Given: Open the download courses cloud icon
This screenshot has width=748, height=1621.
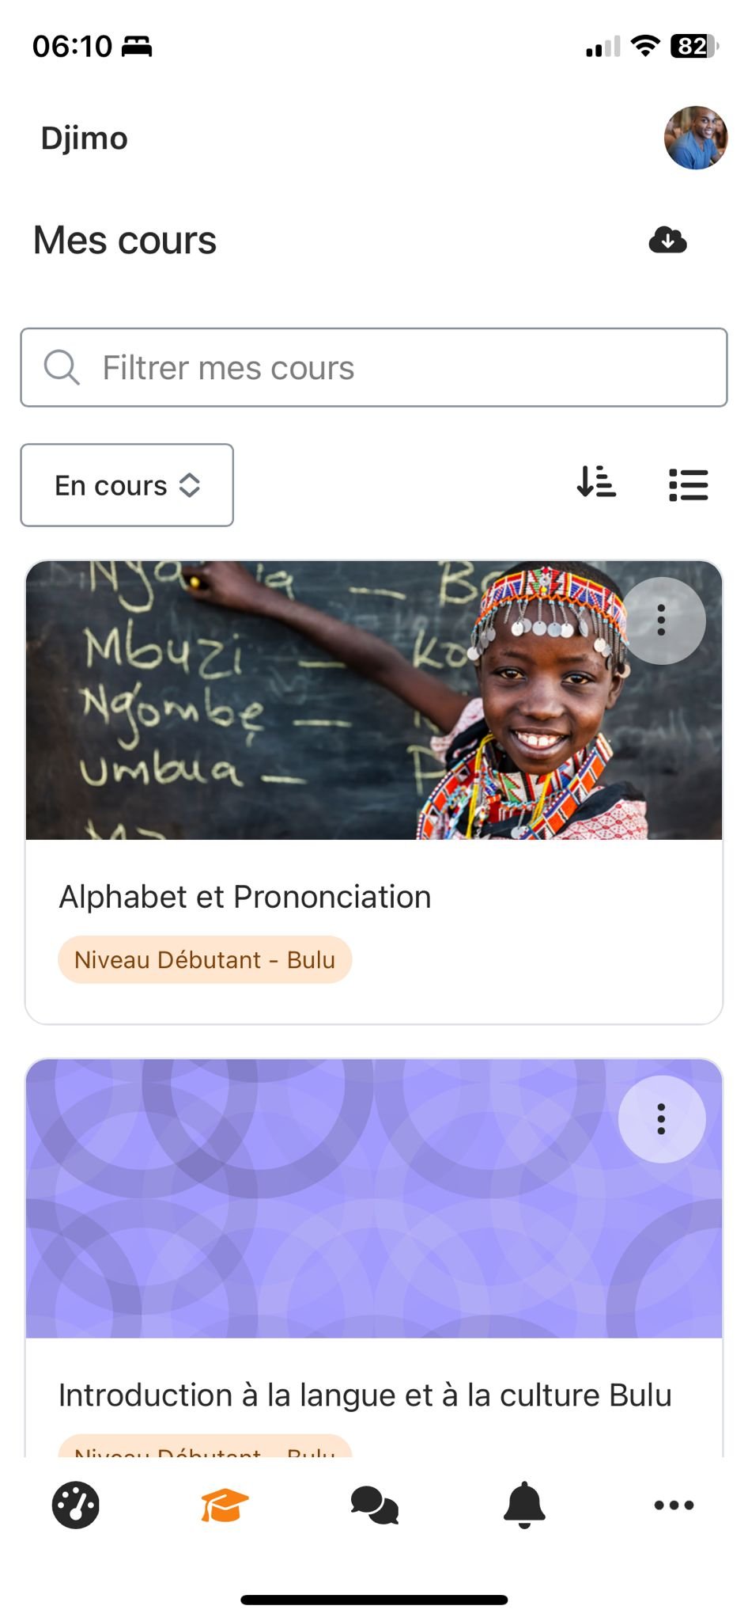Looking at the screenshot, I should (x=667, y=240).
